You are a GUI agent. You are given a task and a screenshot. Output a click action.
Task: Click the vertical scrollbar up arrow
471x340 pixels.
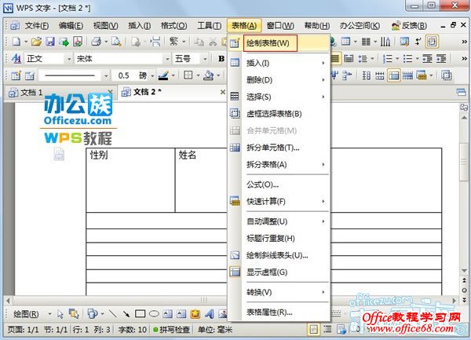coord(464,118)
